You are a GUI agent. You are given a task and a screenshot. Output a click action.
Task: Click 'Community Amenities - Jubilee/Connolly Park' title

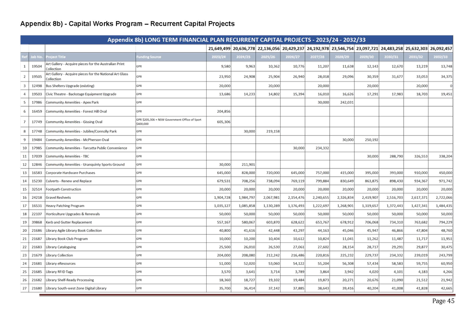click(81, 131)
